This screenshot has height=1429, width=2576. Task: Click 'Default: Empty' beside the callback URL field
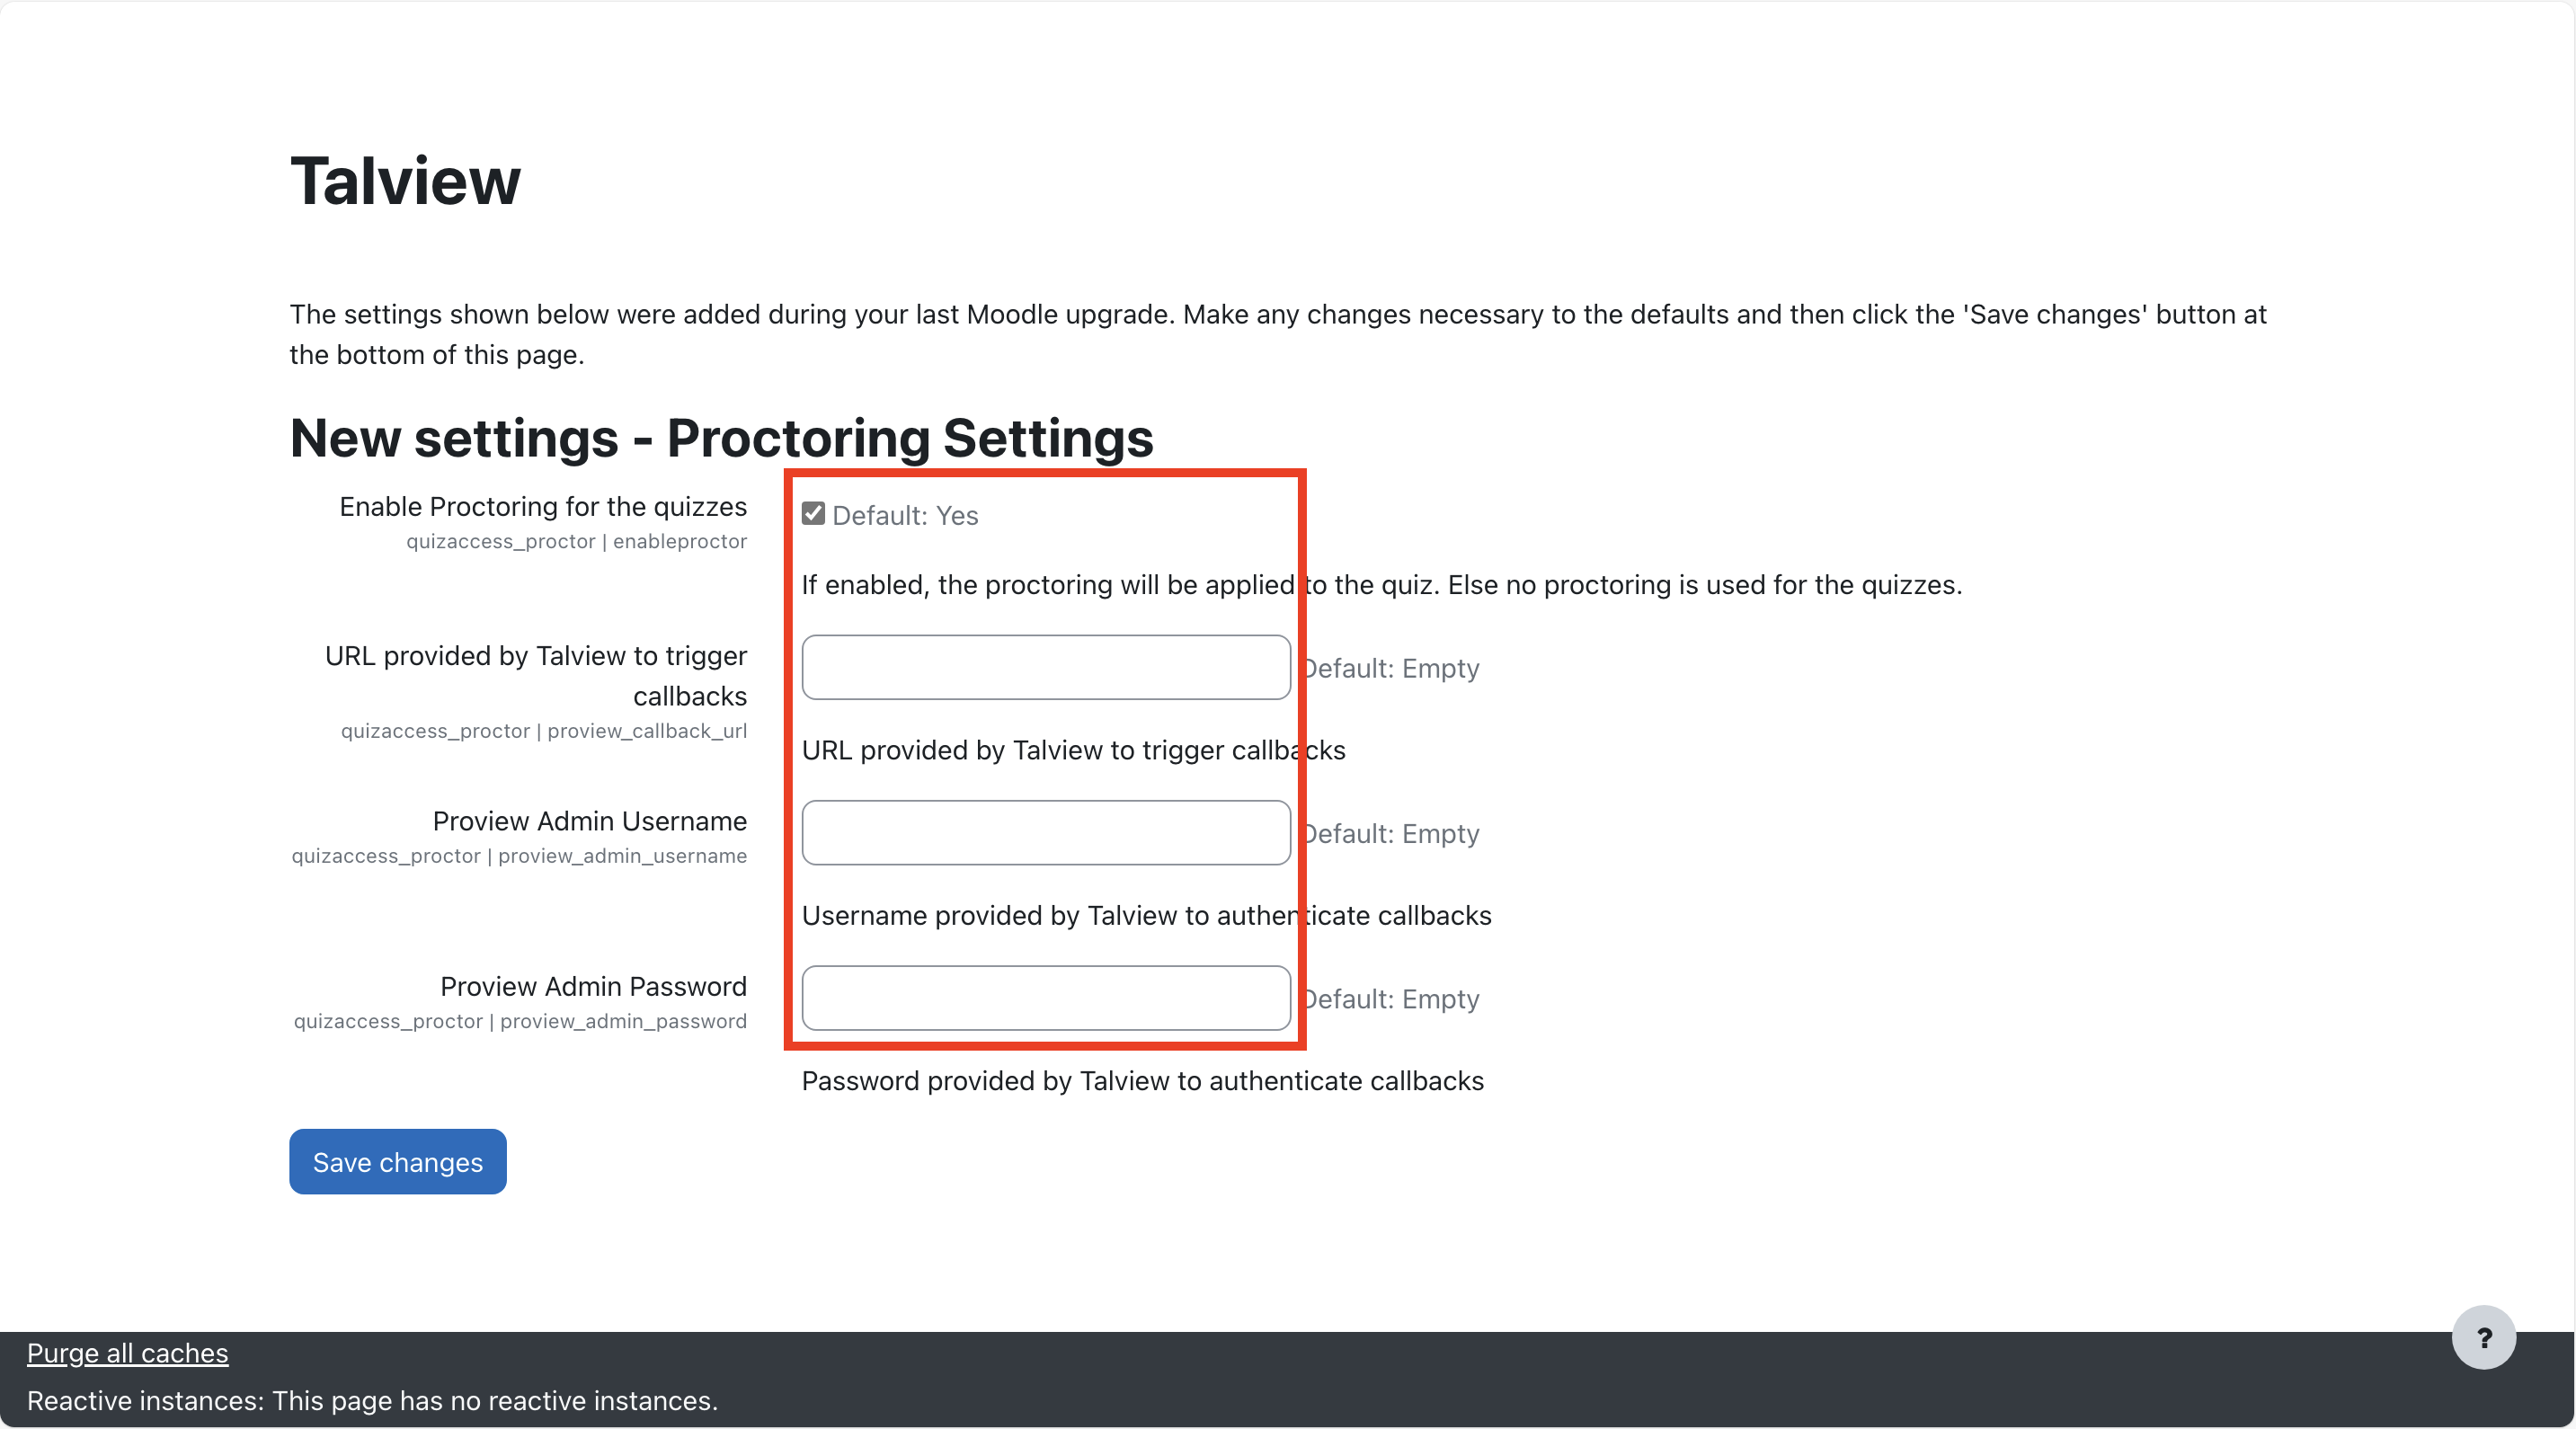pos(1392,668)
